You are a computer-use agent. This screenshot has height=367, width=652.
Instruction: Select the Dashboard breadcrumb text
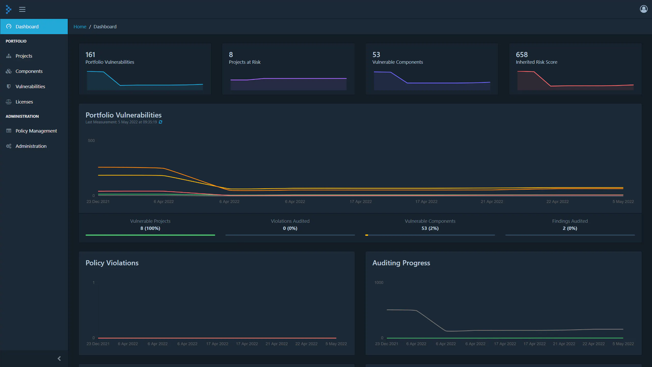[x=105, y=27]
